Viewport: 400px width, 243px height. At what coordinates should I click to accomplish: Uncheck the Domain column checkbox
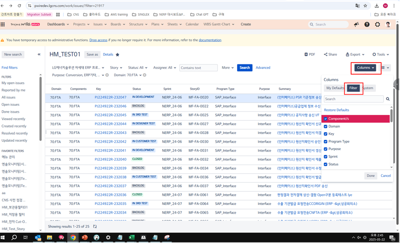(x=325, y=126)
